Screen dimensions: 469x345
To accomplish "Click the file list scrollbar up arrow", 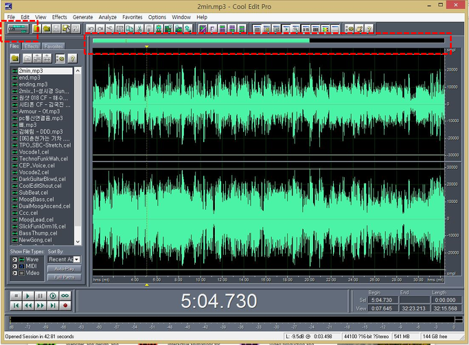I will 78,71.
